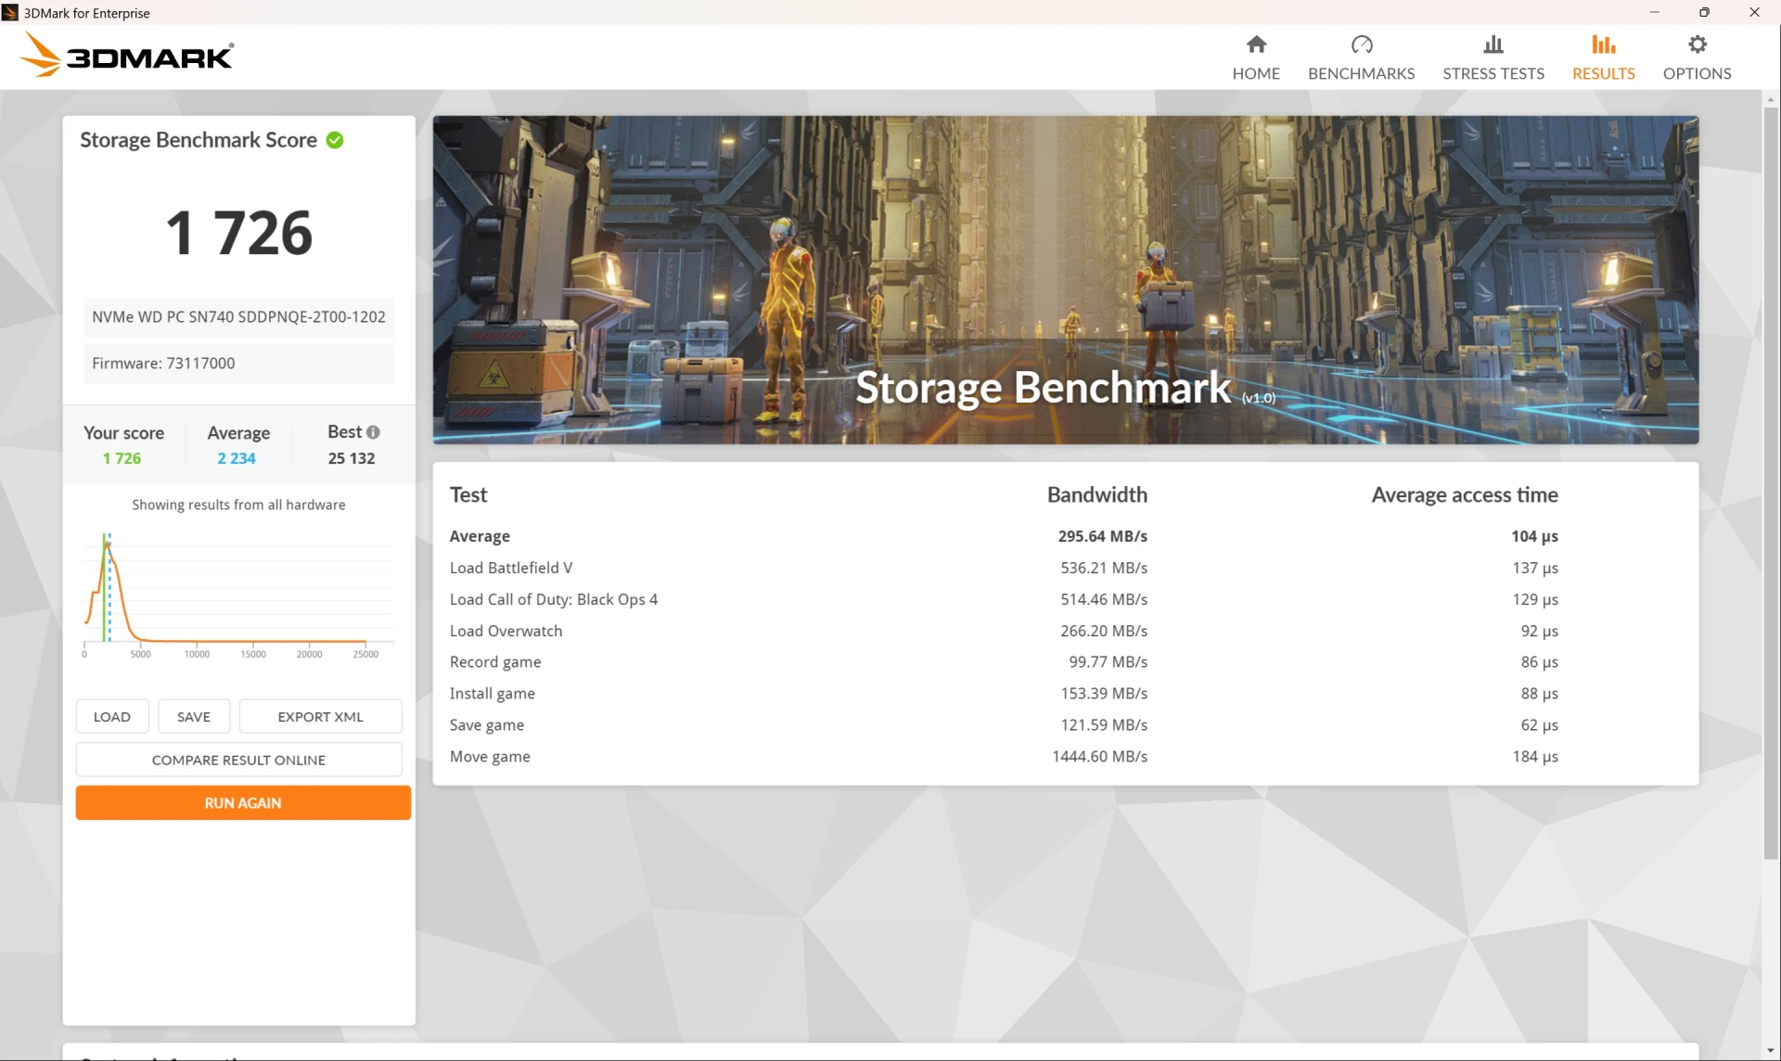Click the Save game row label
Screen dimensions: 1781x1061
(x=487, y=725)
